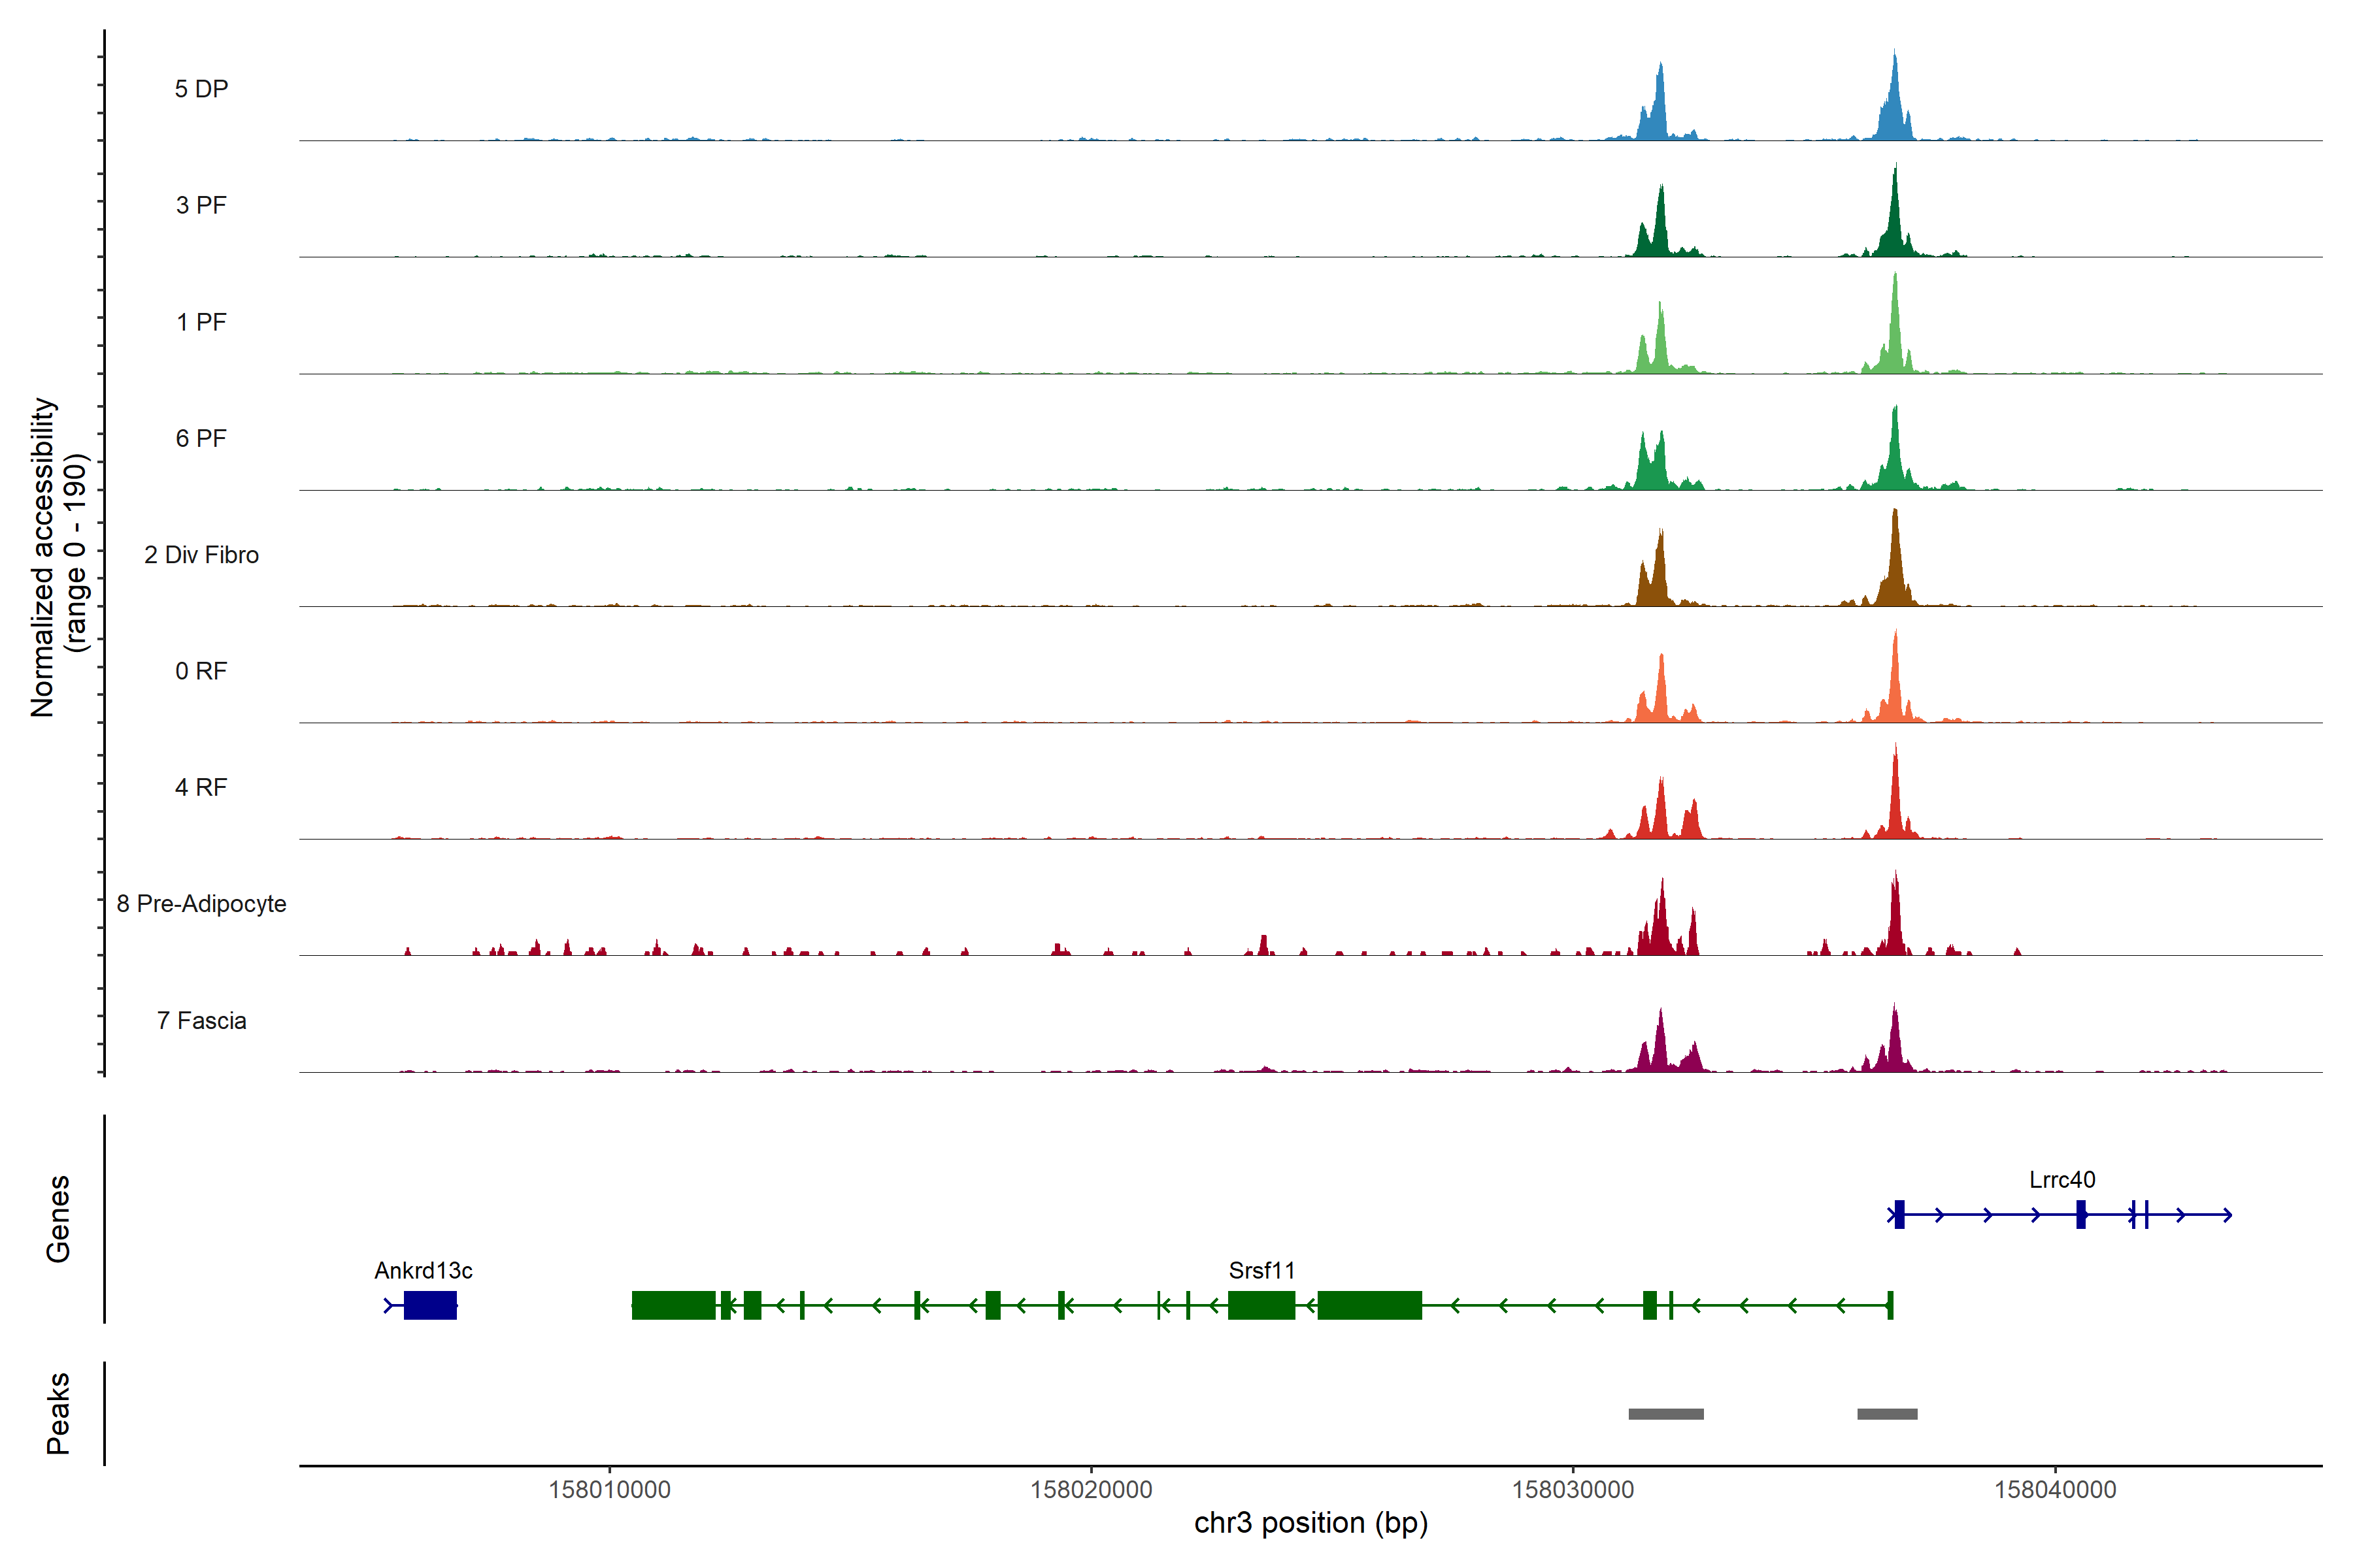
Task: Click the 8 Pre-Adipocyte track label
Action: pos(201,903)
